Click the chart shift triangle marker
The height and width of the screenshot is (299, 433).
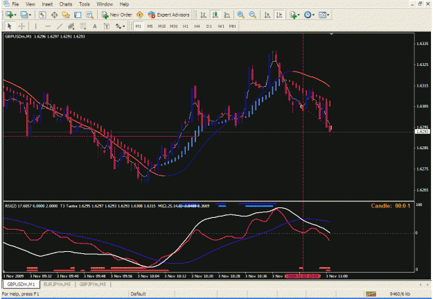(x=331, y=34)
